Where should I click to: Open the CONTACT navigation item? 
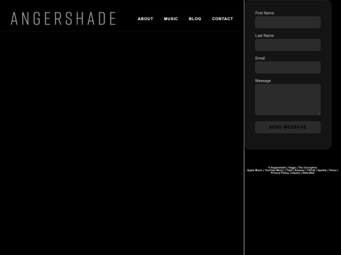point(222,19)
